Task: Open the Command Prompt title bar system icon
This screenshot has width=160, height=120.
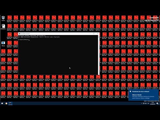Action: tap(19, 34)
